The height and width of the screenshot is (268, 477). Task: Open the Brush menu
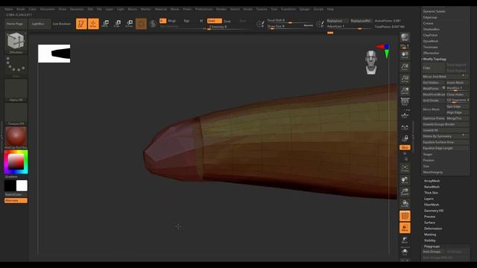21,9
